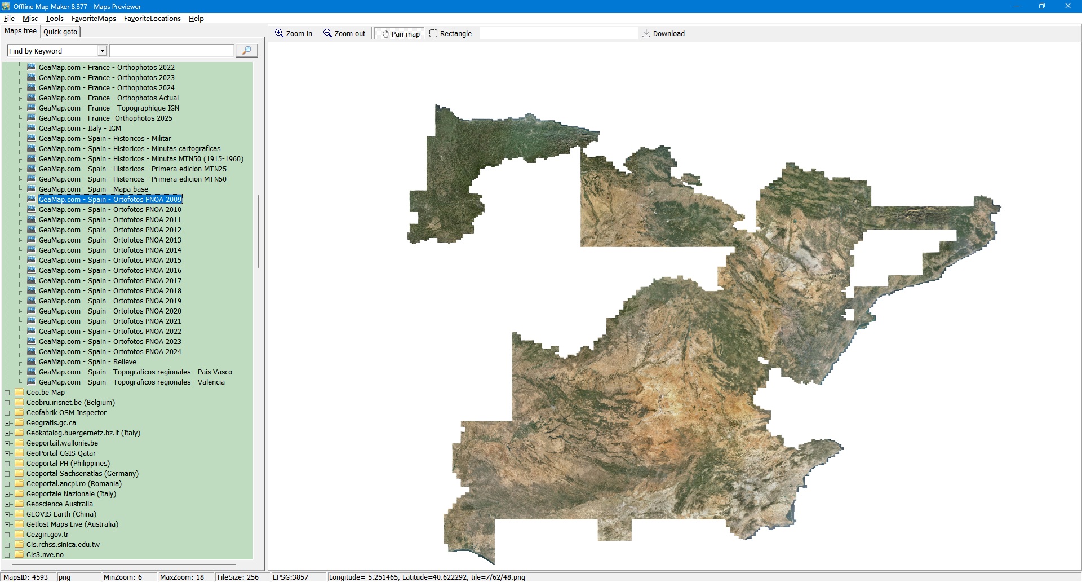This screenshot has height=582, width=1082.
Task: Open the Tools menu
Action: point(54,19)
